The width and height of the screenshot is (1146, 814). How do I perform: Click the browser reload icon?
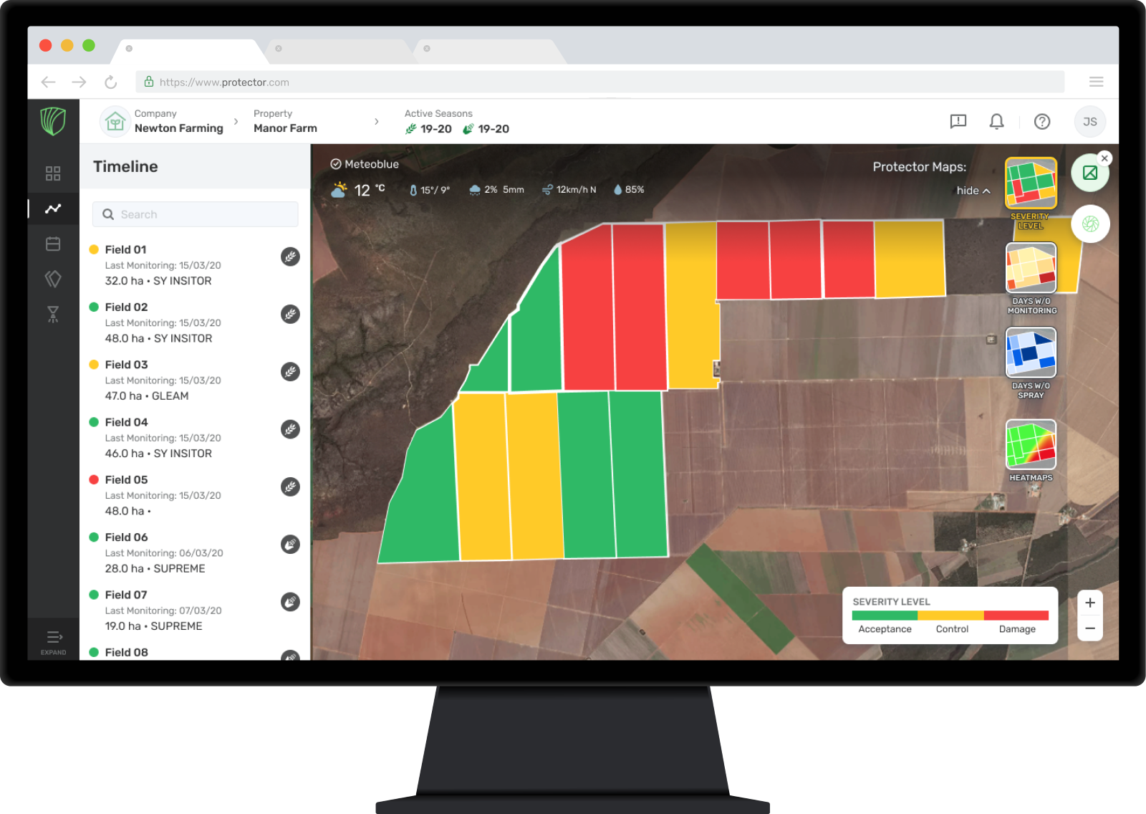110,82
